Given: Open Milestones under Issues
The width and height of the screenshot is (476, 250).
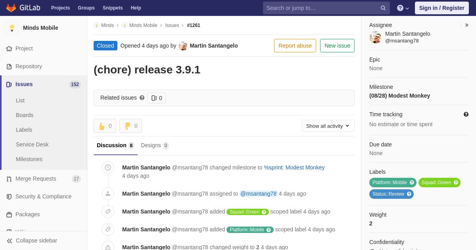Looking at the screenshot, I should [29, 159].
